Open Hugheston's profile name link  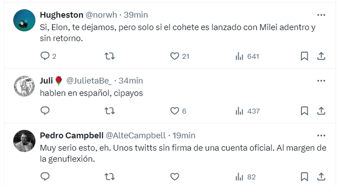(61, 15)
